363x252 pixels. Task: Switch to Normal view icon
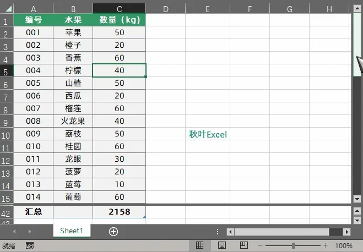(x=199, y=245)
